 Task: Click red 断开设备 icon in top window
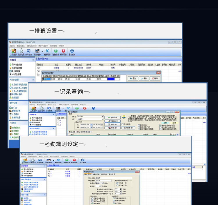63,51
